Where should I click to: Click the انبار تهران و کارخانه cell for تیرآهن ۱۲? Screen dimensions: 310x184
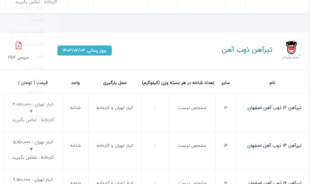(x=115, y=108)
